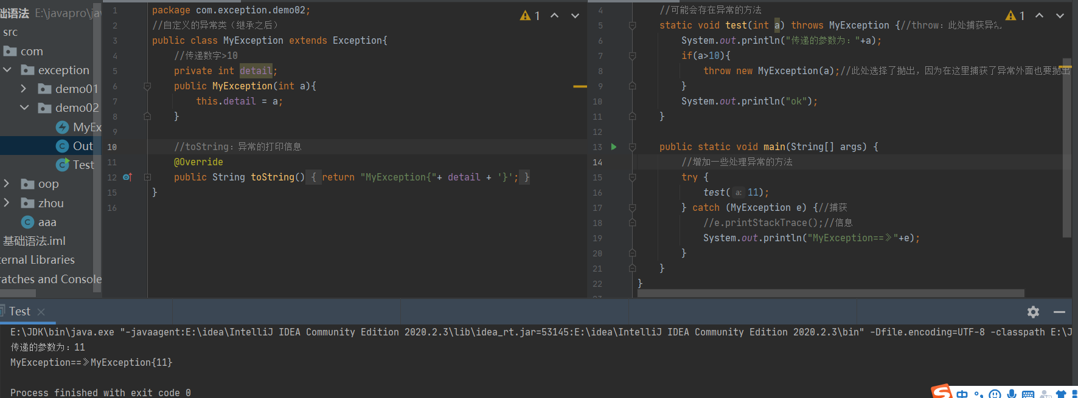Open the Sogou soft keyboard icon
Image resolution: width=1078 pixels, height=398 pixels.
1028,394
